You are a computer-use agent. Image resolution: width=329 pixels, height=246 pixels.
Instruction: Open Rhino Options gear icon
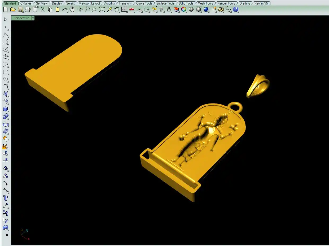(221, 10)
